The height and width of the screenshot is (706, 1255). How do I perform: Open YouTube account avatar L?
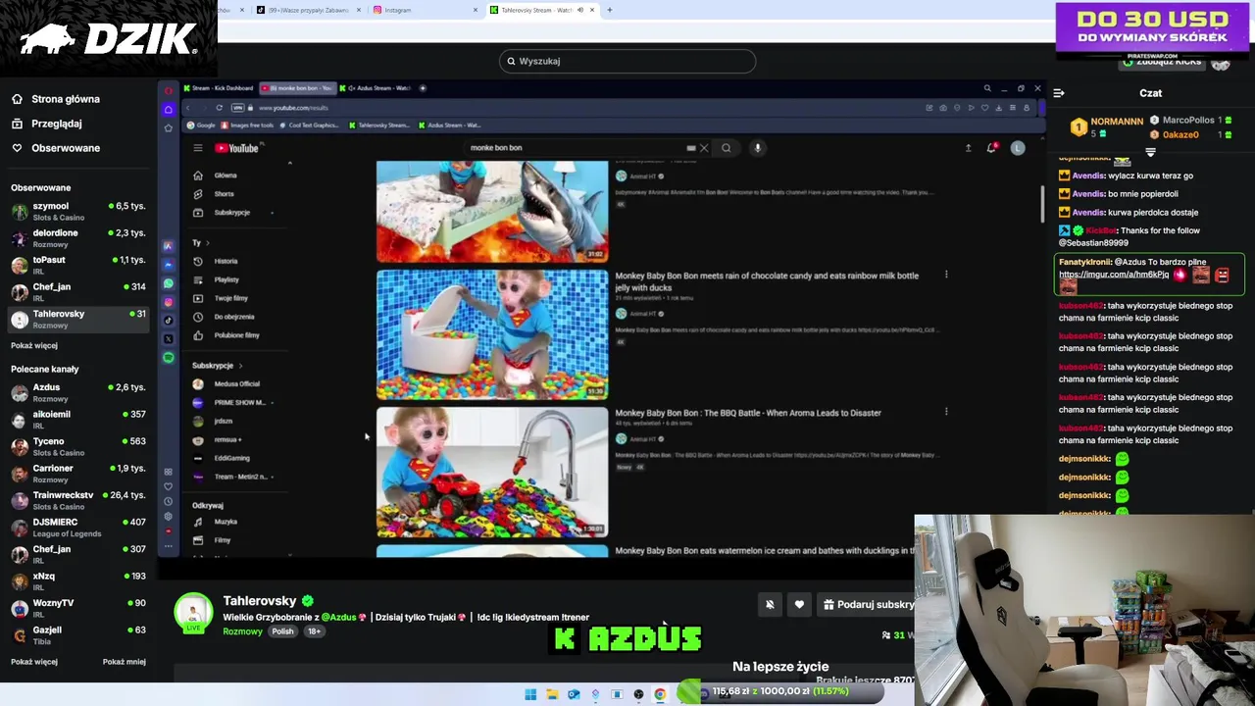point(1018,148)
